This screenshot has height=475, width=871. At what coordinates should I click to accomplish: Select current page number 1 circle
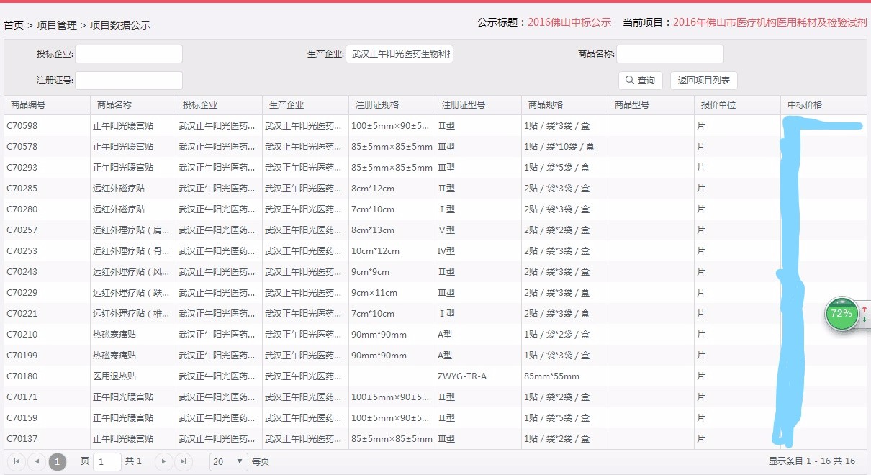click(x=58, y=461)
